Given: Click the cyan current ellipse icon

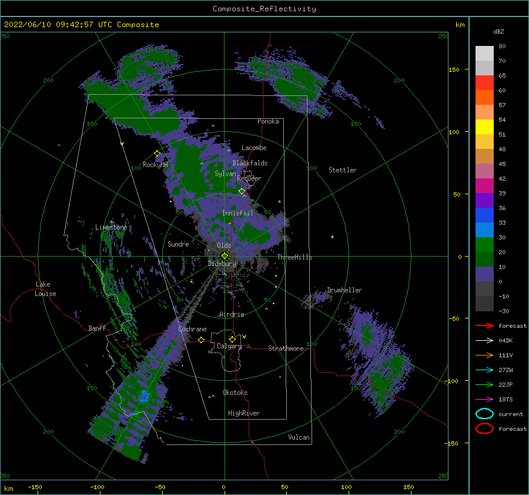Looking at the screenshot, I should [484, 414].
